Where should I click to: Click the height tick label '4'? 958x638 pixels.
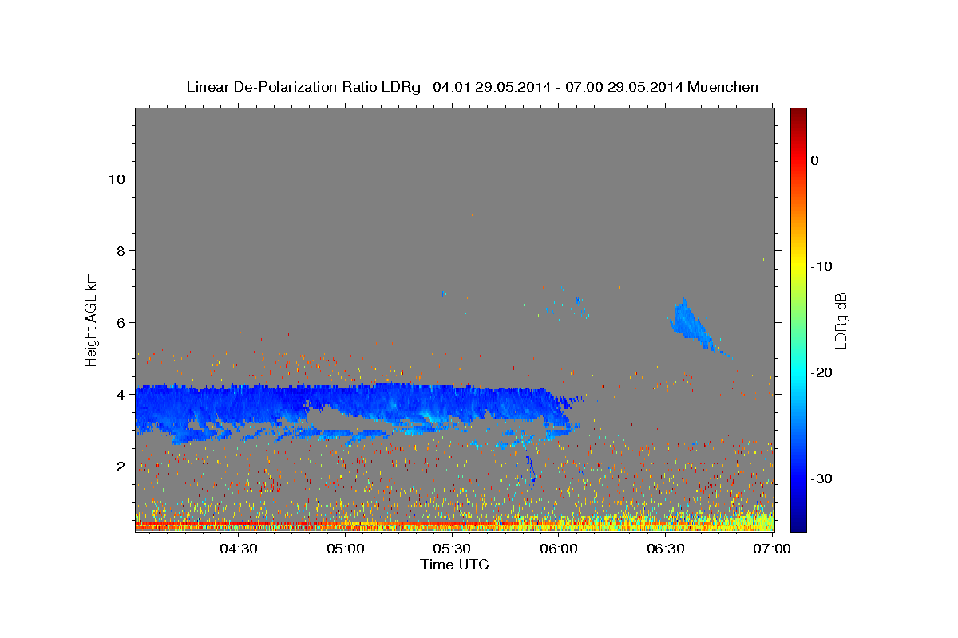(x=121, y=394)
